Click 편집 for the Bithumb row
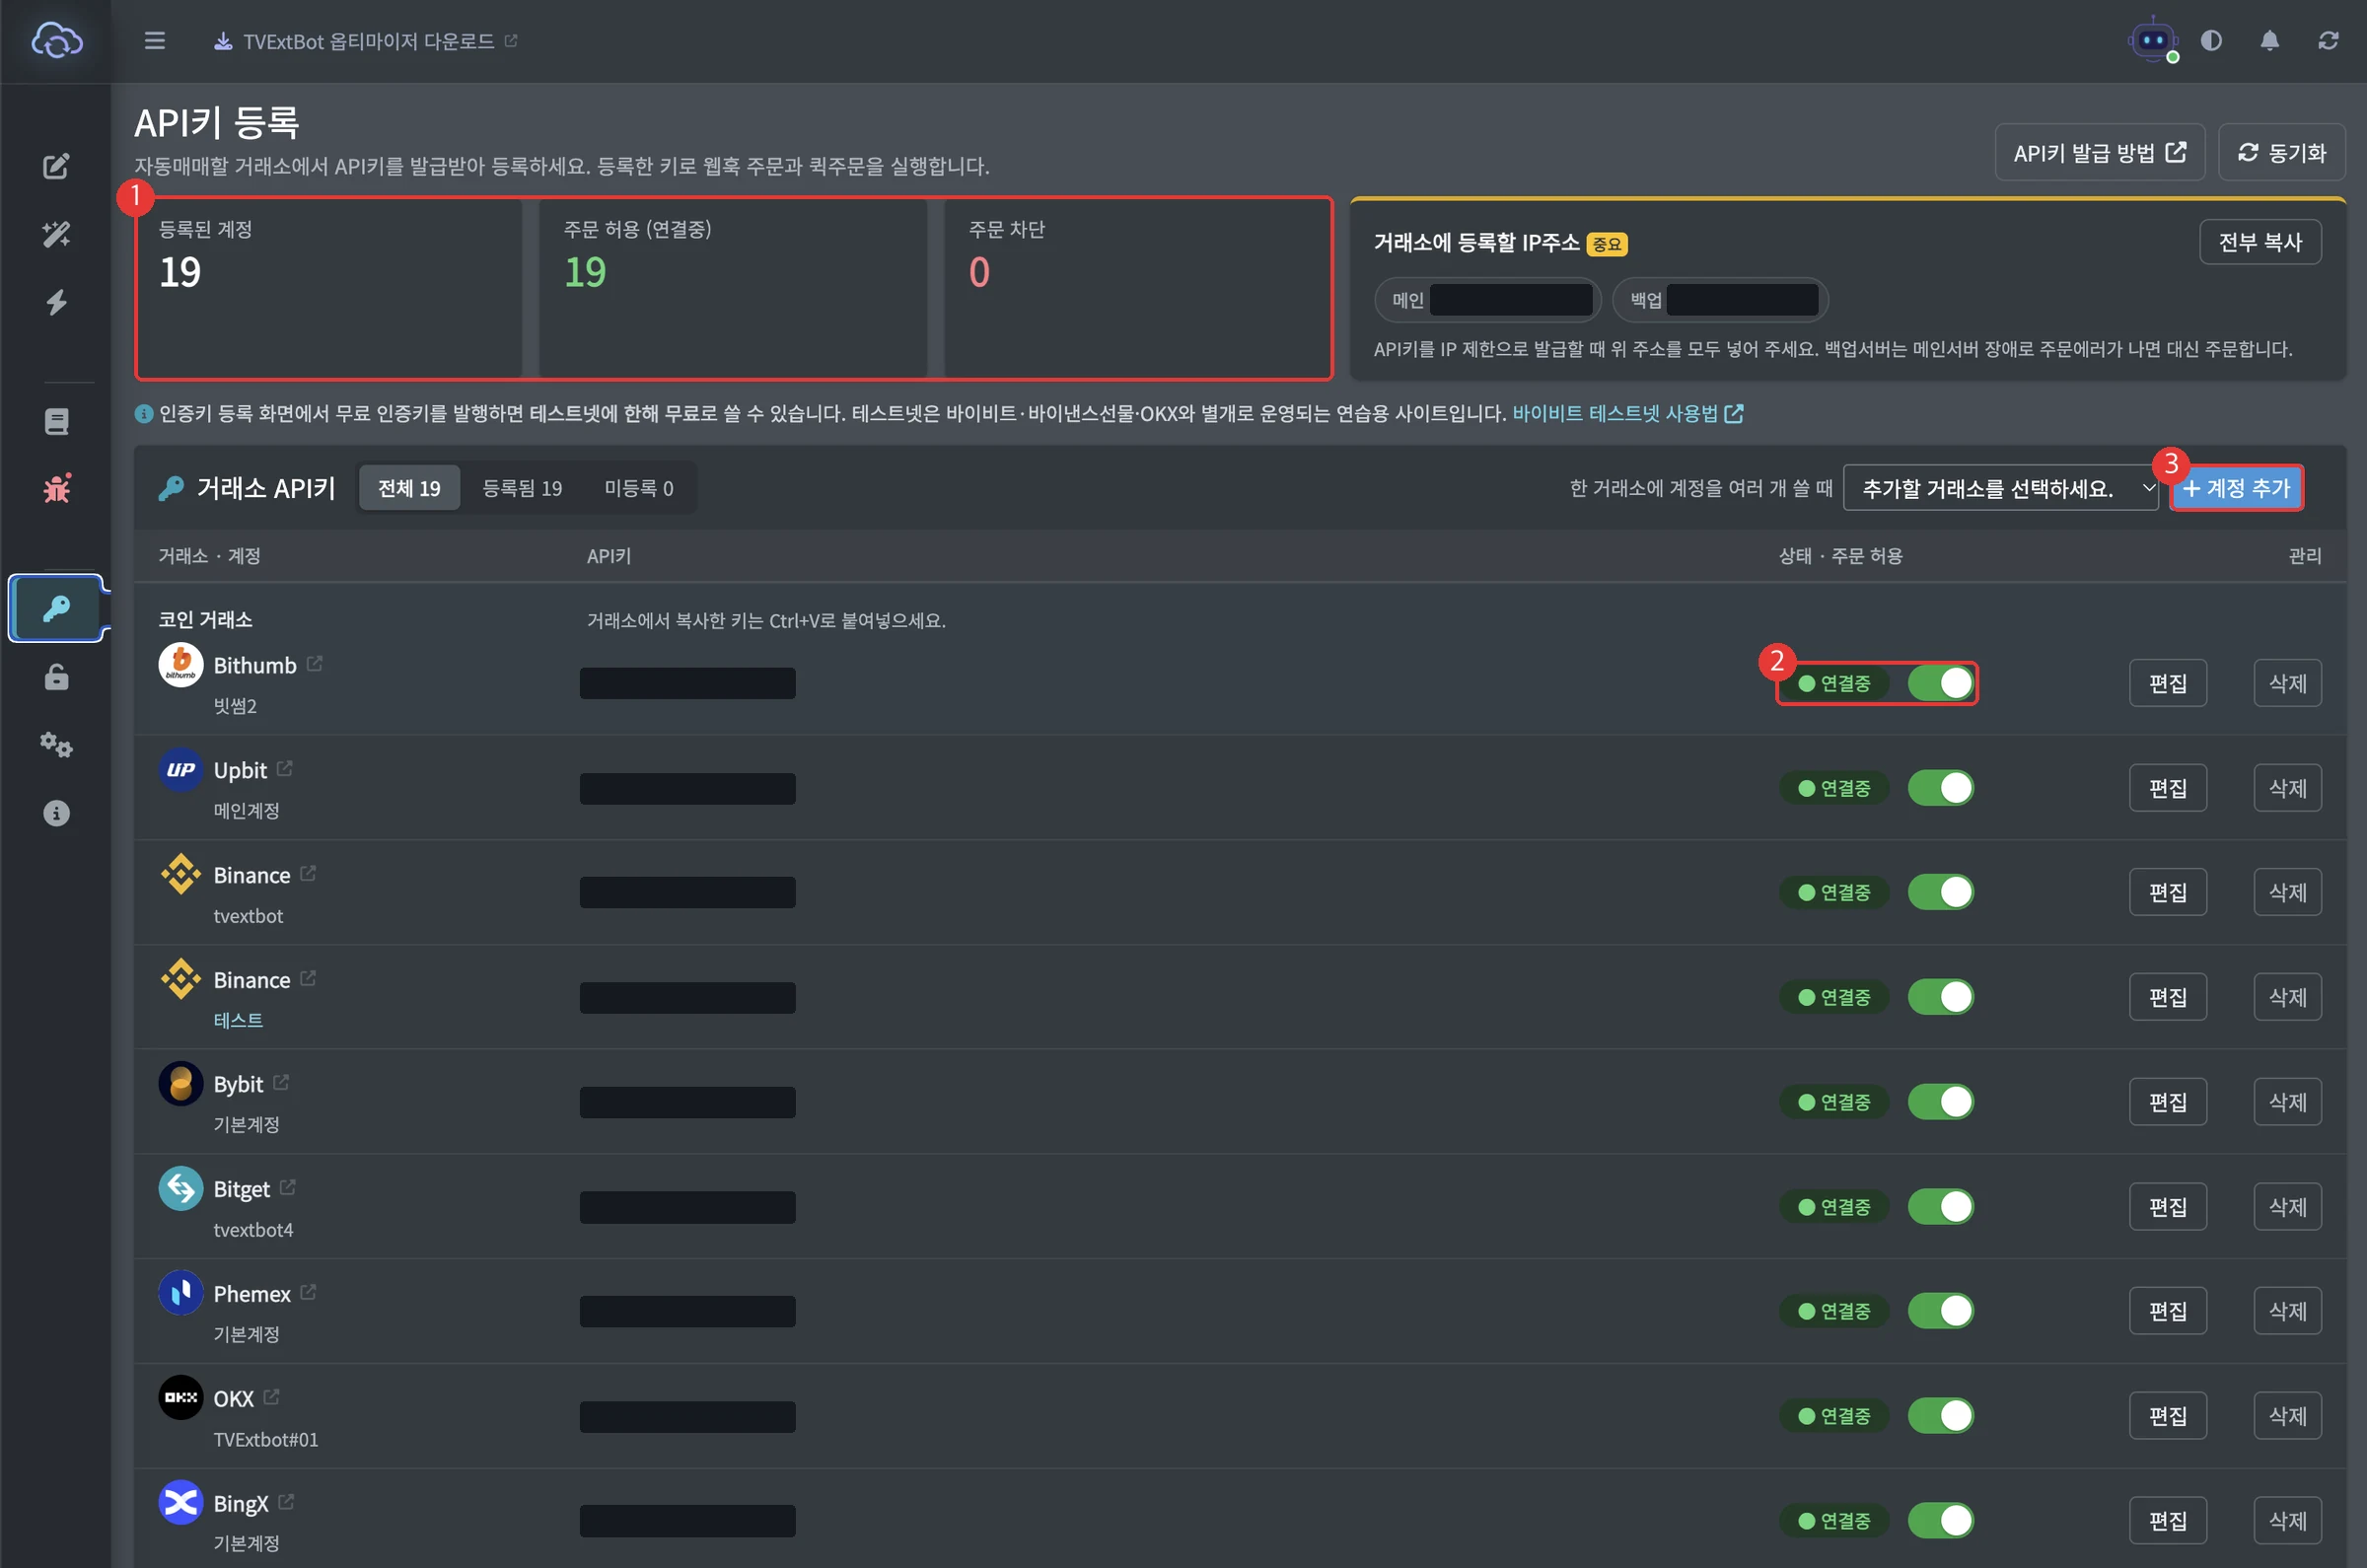The width and height of the screenshot is (2367, 1568). (x=2168, y=683)
